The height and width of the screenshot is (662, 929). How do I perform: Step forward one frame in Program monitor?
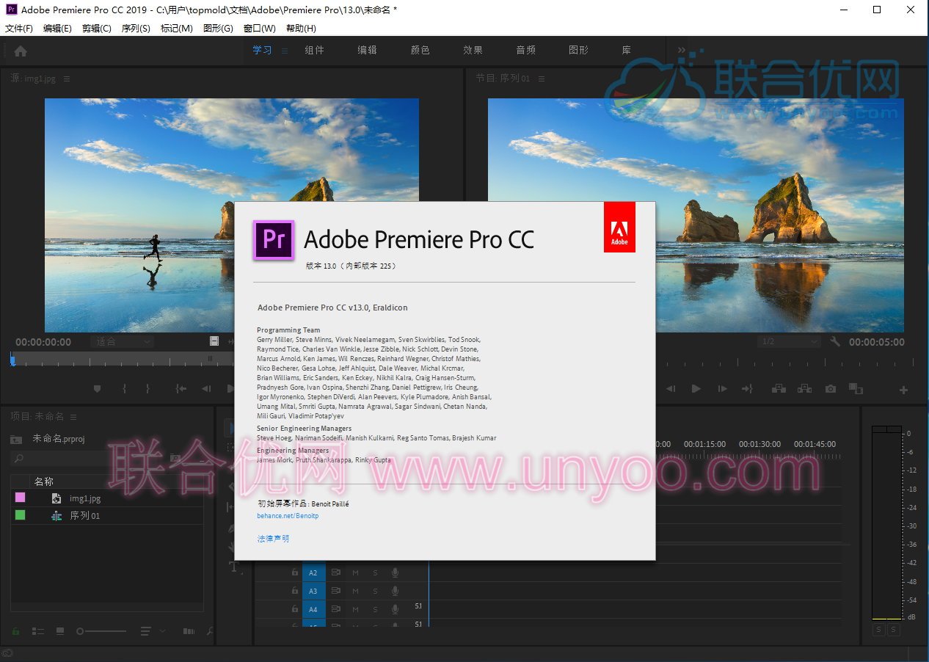click(x=722, y=389)
